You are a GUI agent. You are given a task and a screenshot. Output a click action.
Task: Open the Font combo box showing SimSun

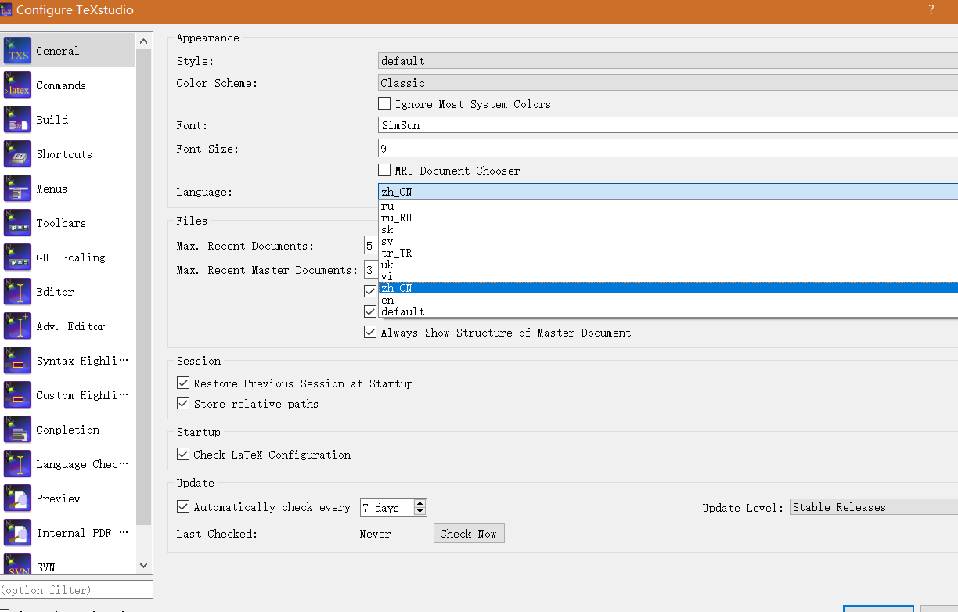(x=668, y=125)
